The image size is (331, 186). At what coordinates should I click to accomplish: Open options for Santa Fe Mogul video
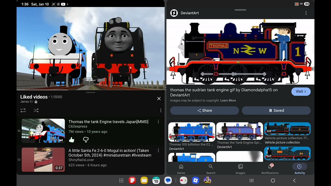158,150
